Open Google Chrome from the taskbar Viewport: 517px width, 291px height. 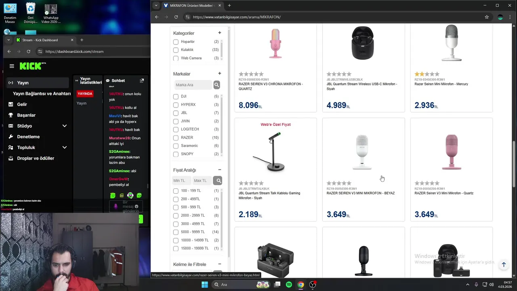tap(301, 285)
